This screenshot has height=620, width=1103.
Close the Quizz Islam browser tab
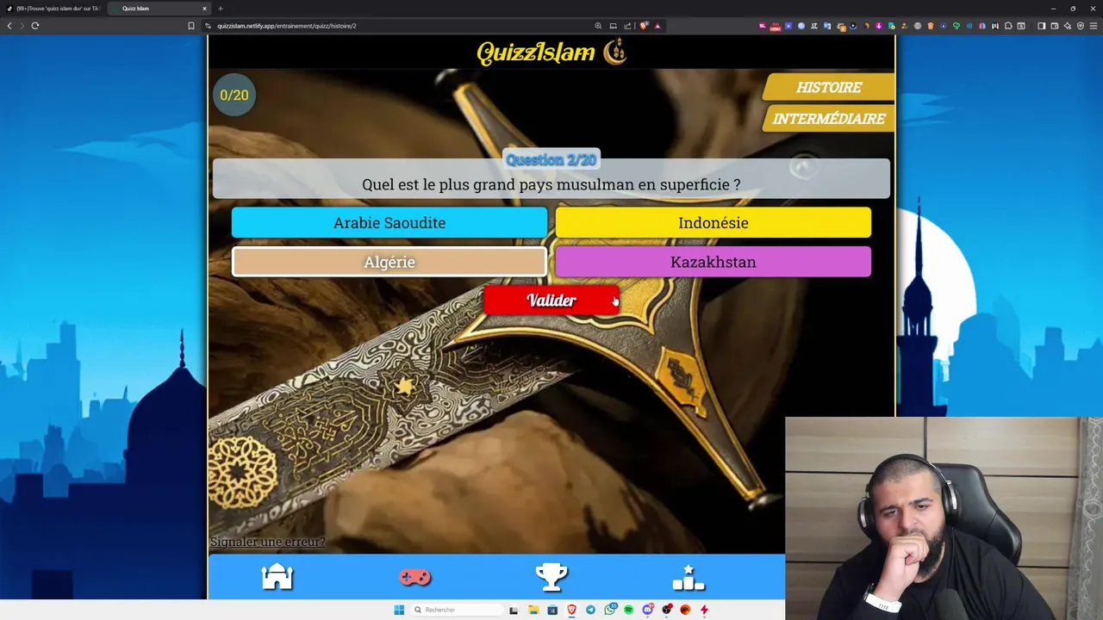tap(205, 9)
